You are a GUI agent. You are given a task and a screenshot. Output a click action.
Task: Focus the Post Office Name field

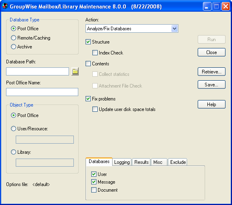click(x=42, y=92)
